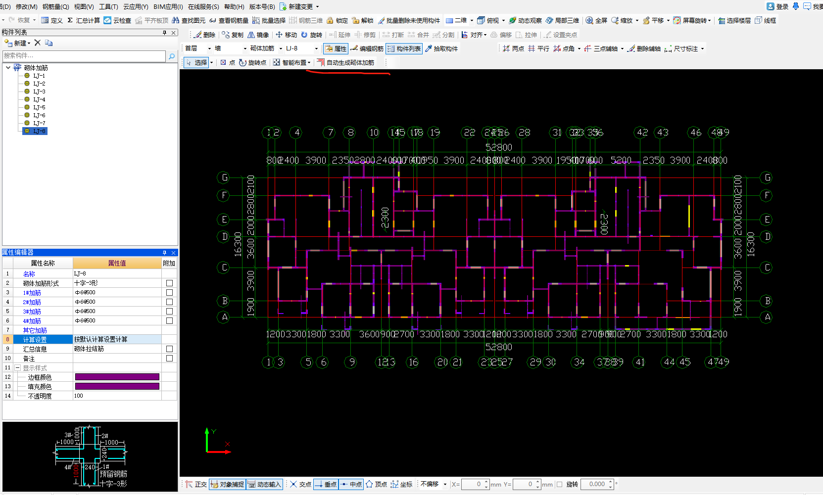Click the search magnifier icon

pos(172,56)
